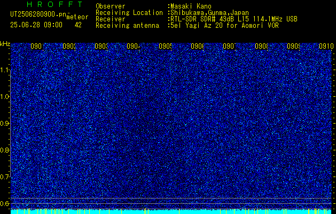Click the date 25.06.28 09:00
Viewport: 336px width, 214px height.
pyautogui.click(x=36, y=25)
